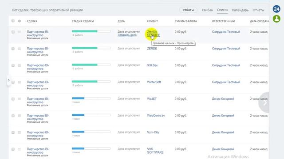Image resolution: width=284 pixels, height=159 pixels.
Task: Open row menu icon for WeJET deal
Action: pos(20,99)
